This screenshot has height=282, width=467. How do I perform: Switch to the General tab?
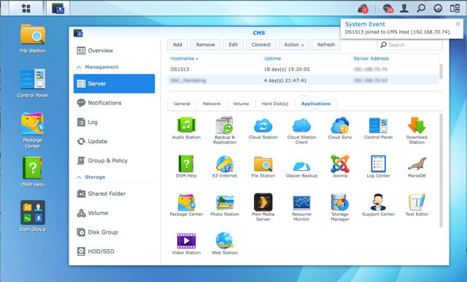[x=182, y=104]
